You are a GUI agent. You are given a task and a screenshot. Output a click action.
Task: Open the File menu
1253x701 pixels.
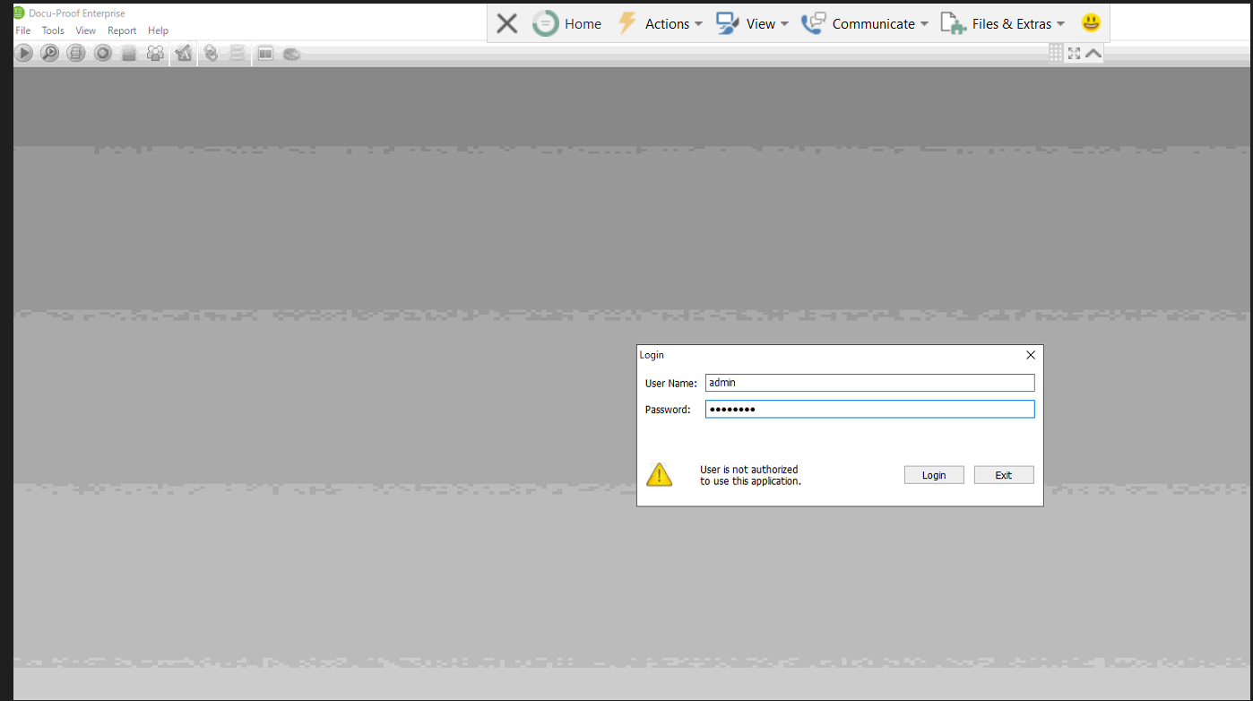coord(23,30)
